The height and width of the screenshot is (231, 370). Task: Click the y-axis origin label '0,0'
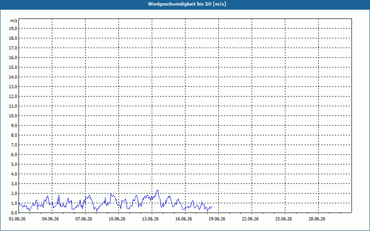click(14, 213)
